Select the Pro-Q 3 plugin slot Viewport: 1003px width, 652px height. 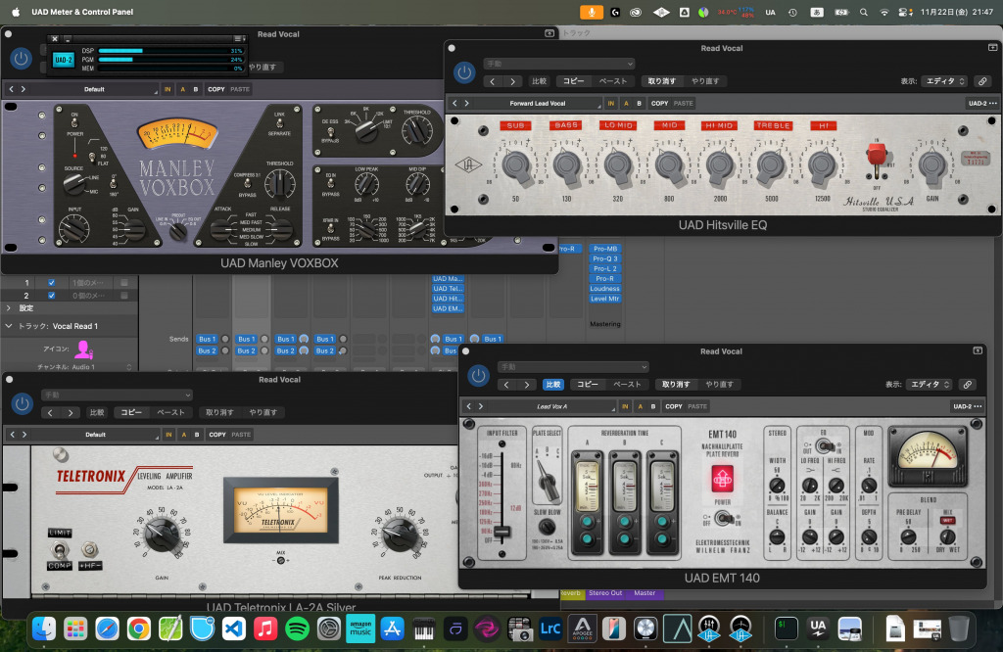[x=604, y=258]
